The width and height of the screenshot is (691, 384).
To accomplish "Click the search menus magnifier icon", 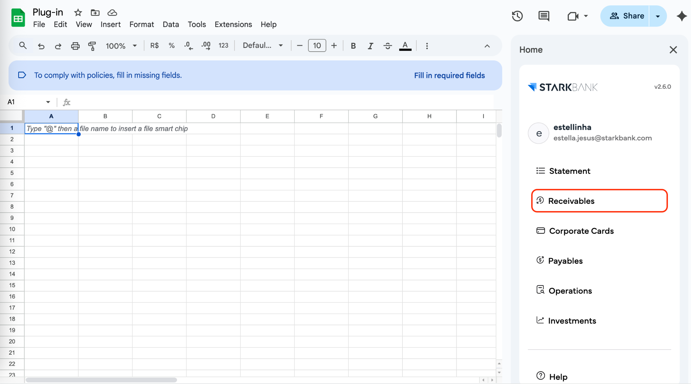I will [x=23, y=46].
